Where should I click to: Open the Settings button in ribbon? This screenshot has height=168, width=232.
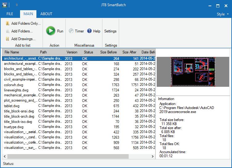[x=110, y=31]
